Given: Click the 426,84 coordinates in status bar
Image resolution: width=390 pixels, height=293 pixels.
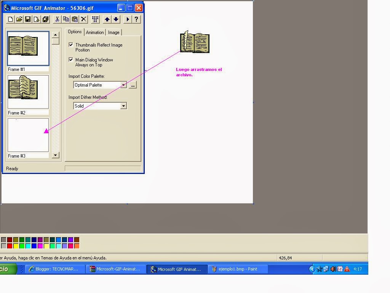Looking at the screenshot, I should (285, 258).
